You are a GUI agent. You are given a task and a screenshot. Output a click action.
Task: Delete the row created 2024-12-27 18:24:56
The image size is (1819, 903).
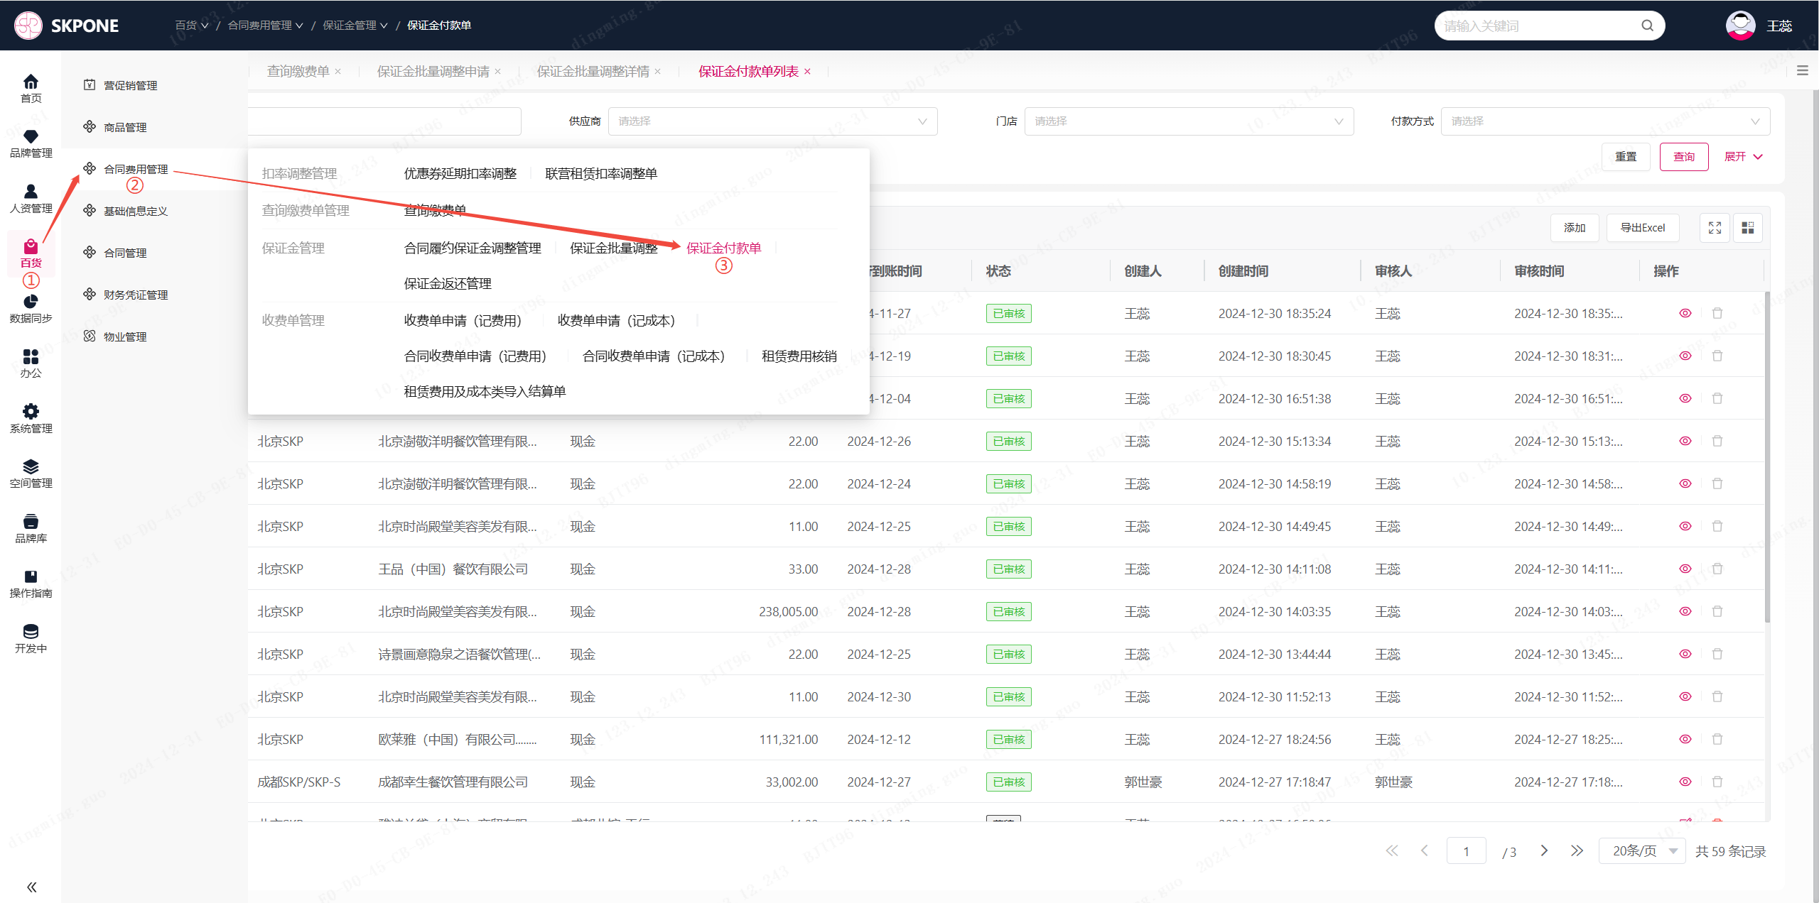pyautogui.click(x=1717, y=739)
